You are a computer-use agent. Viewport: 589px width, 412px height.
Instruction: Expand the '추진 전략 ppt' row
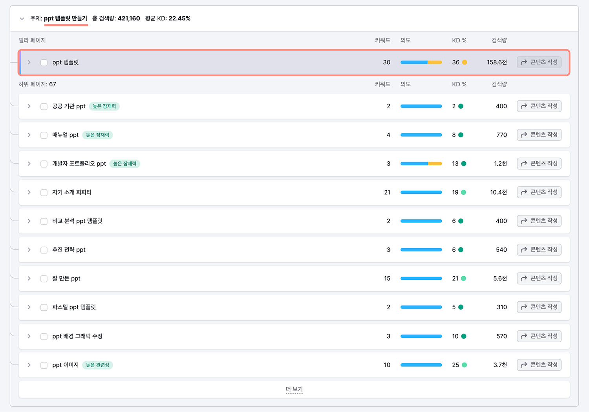(x=29, y=250)
